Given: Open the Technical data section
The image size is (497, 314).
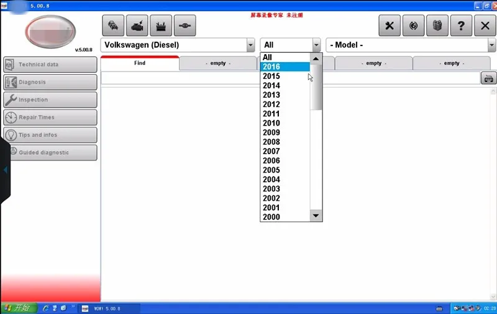Looking at the screenshot, I should coord(50,65).
